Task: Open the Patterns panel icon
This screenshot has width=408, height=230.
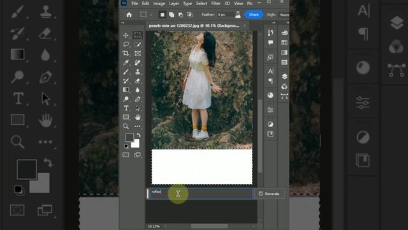Action: click(x=284, y=63)
